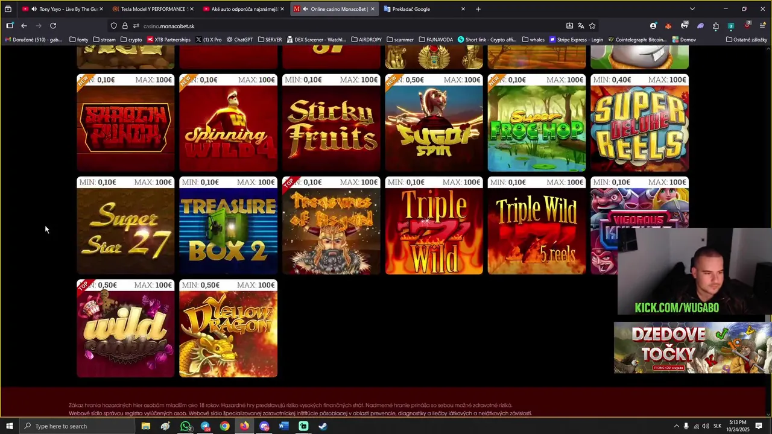Open a new browser tab

(x=478, y=9)
